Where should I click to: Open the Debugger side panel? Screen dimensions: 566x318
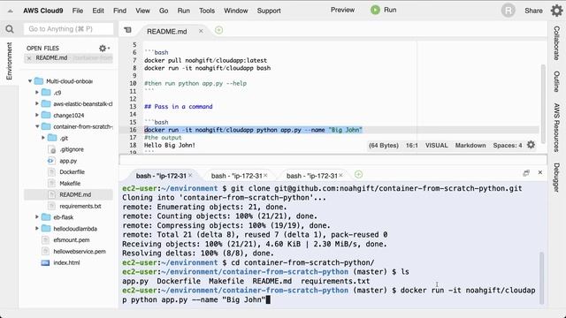point(556,178)
